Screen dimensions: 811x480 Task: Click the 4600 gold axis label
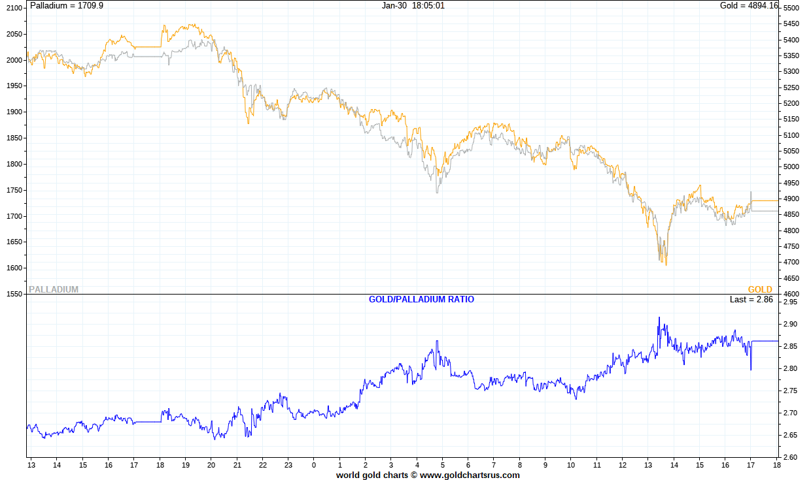point(791,295)
